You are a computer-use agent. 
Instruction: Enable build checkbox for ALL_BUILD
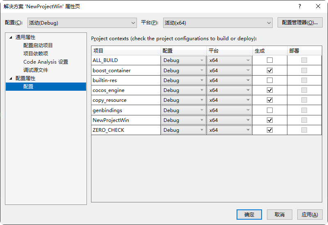pyautogui.click(x=269, y=60)
